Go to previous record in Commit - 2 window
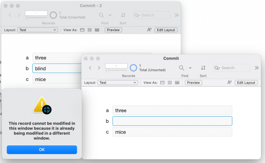 pyautogui.click(x=10, y=15)
